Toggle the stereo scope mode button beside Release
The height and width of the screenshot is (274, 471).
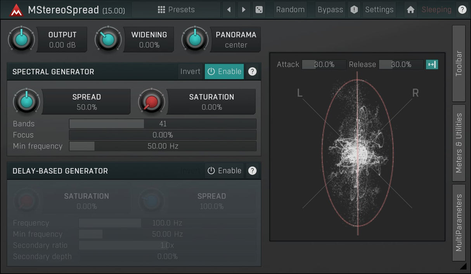click(432, 64)
